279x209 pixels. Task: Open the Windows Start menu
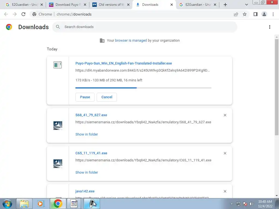7,204
